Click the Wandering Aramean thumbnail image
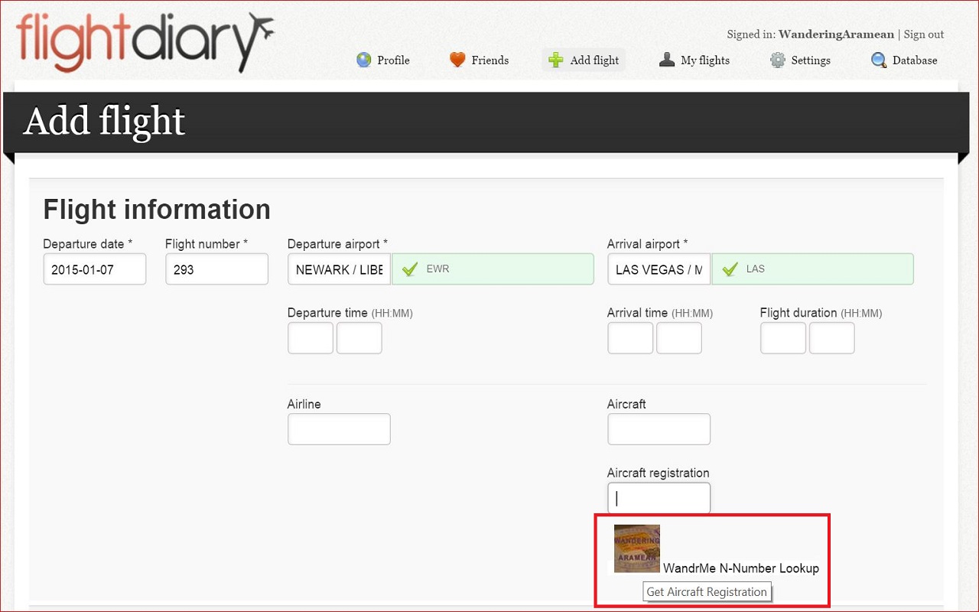The image size is (979, 612). 636,549
